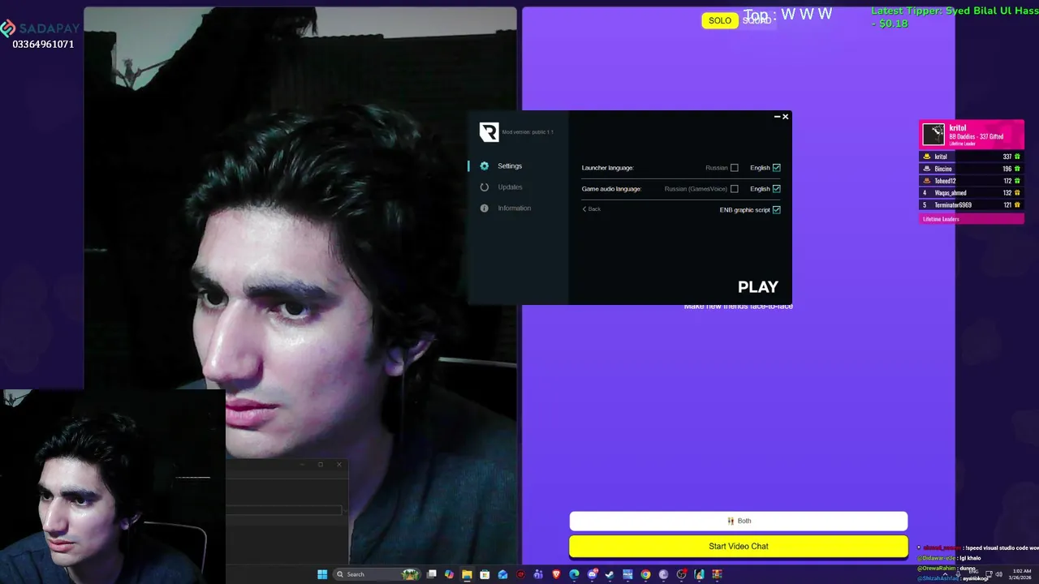This screenshot has width=1039, height=584.
Task: Click the taskbar Search box
Action: coord(376,574)
